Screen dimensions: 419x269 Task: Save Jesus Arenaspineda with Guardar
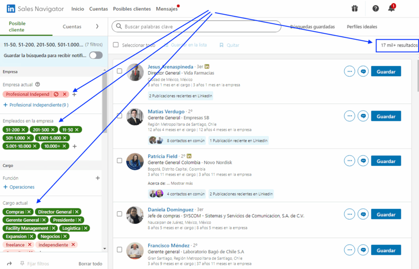coord(386,71)
